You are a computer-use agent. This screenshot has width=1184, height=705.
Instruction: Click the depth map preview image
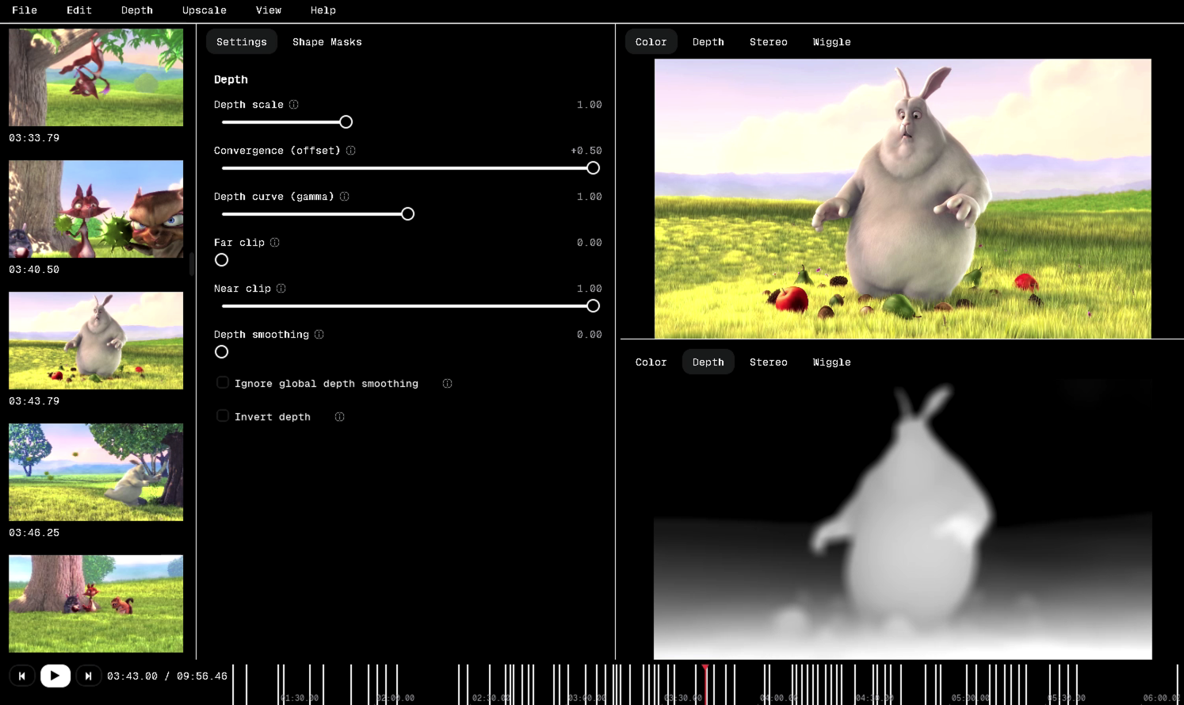tap(903, 519)
